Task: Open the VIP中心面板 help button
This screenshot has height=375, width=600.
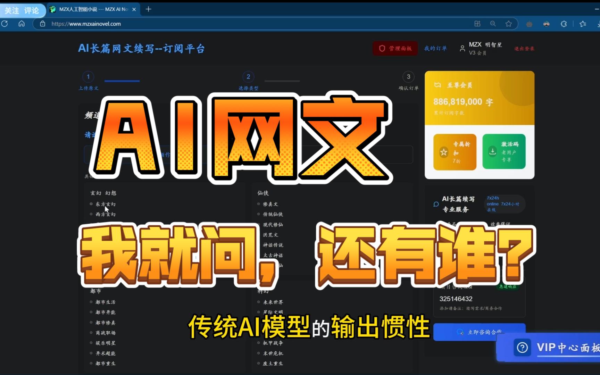Action: (x=549, y=347)
